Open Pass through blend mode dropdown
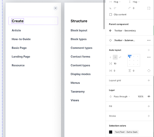 tap(122, 96)
